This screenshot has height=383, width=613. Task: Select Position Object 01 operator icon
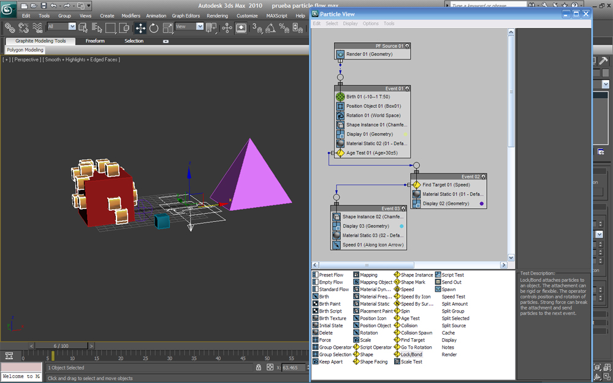pyautogui.click(x=340, y=106)
